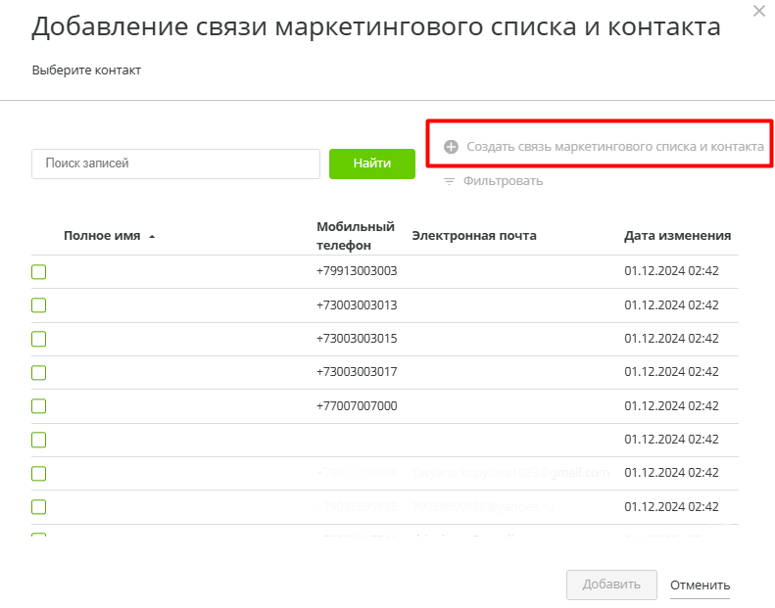Click "Создать связь маркетингового списка и контакта" text

coord(614,147)
